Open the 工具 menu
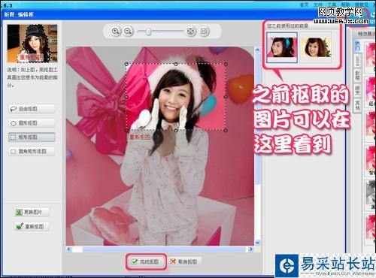 tap(332, 5)
